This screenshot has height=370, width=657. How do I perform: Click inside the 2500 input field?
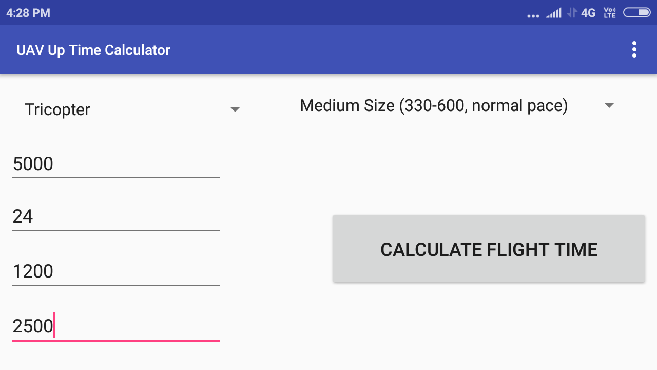coord(115,326)
